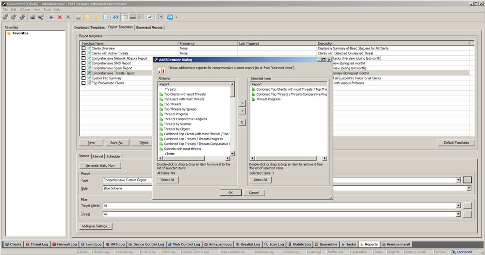485x255 pixels.
Task: Tick the Comprehensive Threats Report checkbox
Action: tap(83, 73)
